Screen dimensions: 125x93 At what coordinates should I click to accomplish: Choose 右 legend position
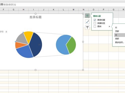click(x=116, y=28)
